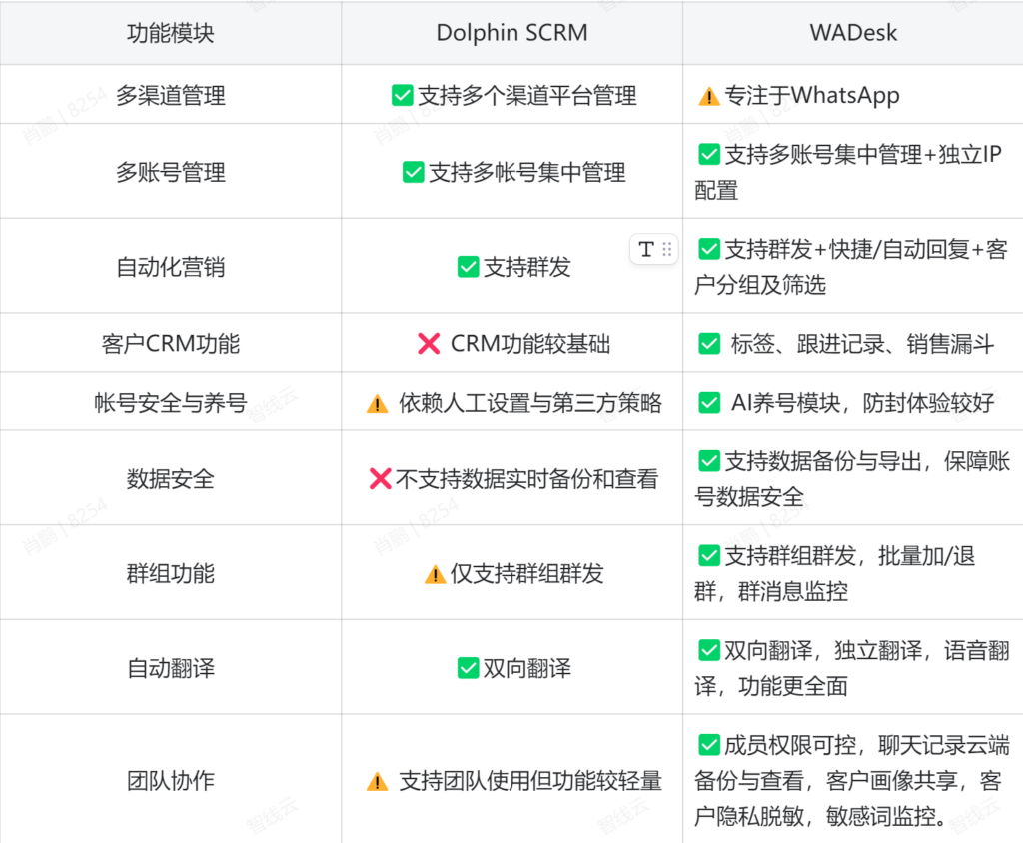The width and height of the screenshot is (1023, 843).
Task: Click the green check before AI养号模块
Action: [709, 403]
